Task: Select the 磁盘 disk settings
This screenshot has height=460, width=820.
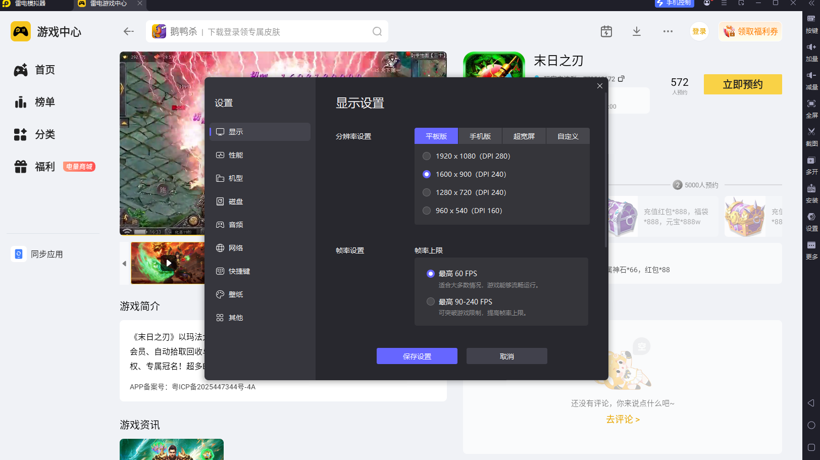Action: pyautogui.click(x=260, y=201)
